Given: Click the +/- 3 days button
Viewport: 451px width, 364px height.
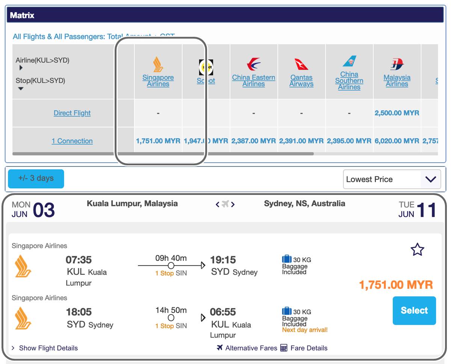Looking at the screenshot, I should coord(36,178).
